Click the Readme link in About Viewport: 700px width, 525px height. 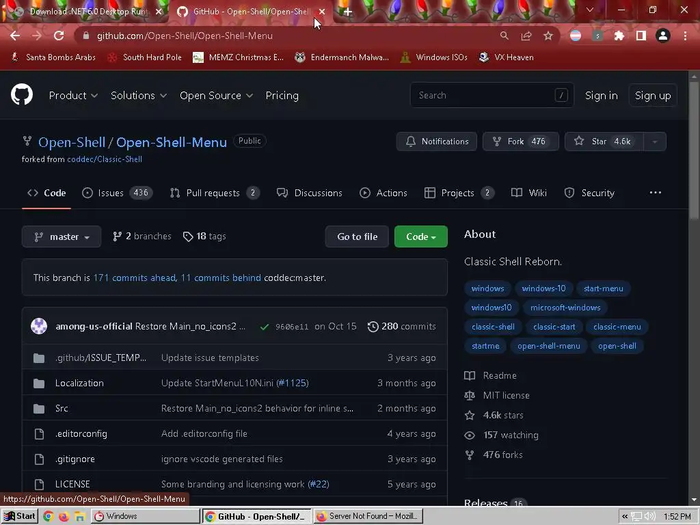[x=500, y=375]
